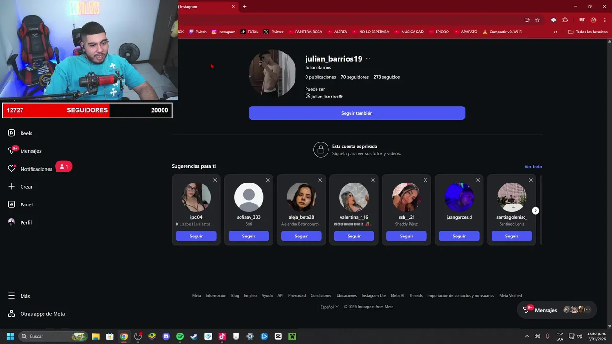The height and width of the screenshot is (344, 612).
Task: Open the Español language dropdown
Action: (329, 307)
